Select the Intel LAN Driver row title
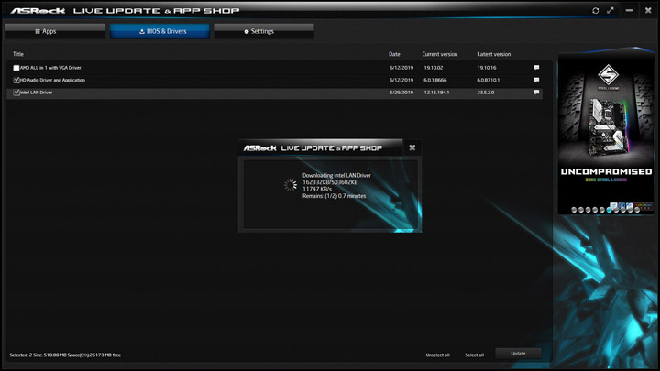Screen dimensions: 660x371 coord(36,93)
